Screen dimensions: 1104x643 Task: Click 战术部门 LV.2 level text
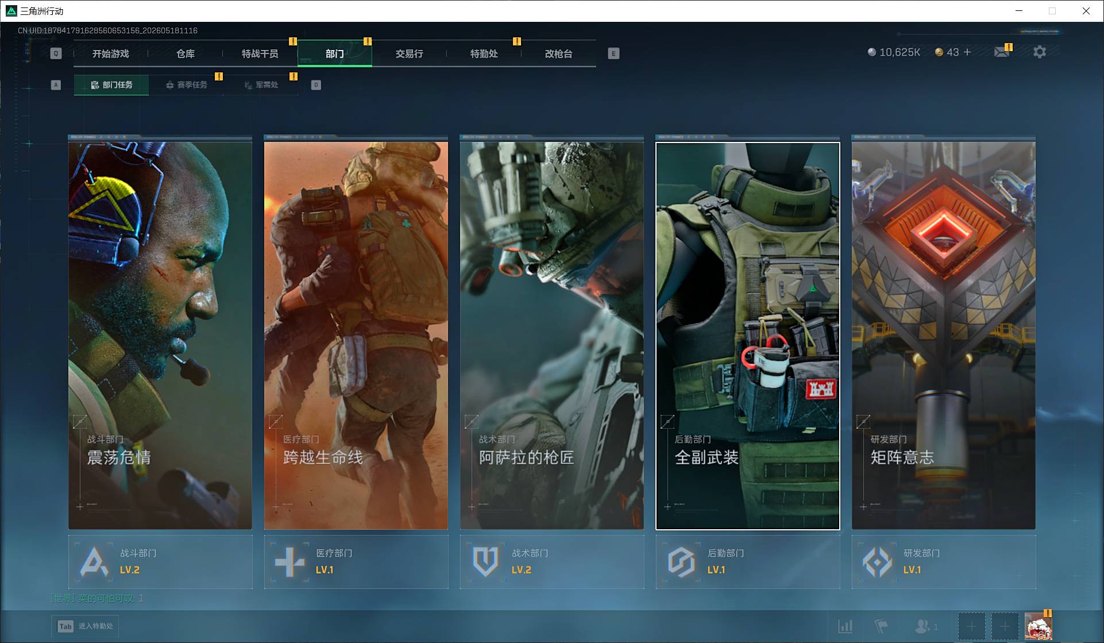(522, 570)
